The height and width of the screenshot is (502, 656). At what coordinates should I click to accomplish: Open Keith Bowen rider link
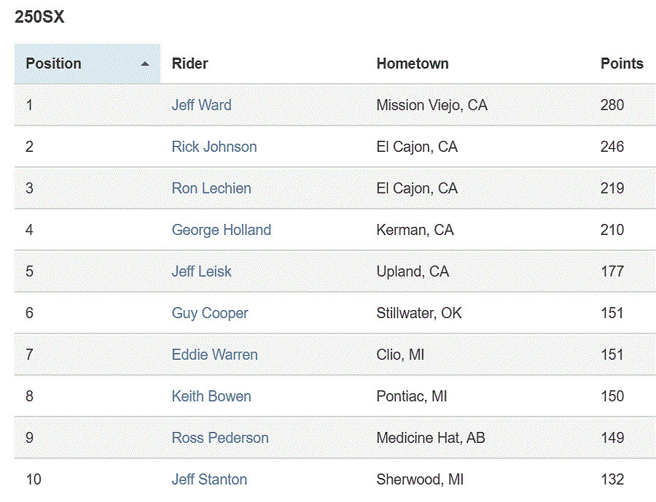[211, 396]
